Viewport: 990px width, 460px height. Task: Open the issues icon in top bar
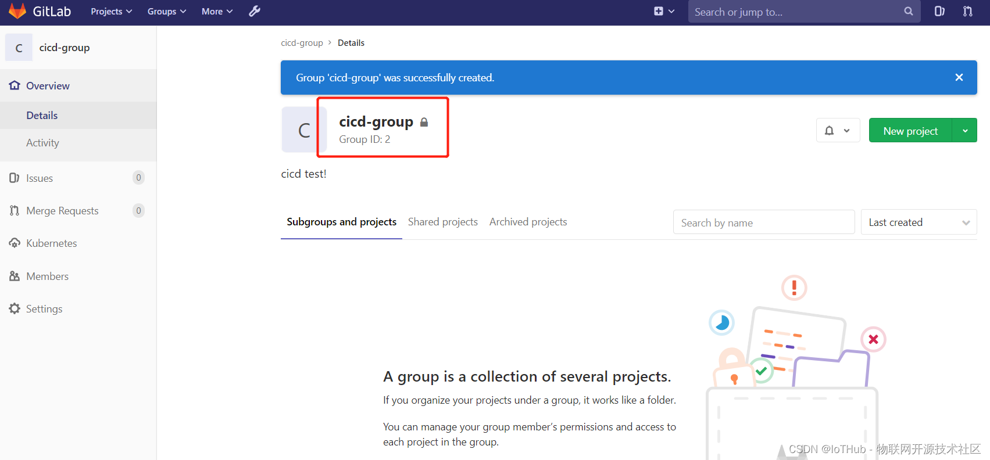(x=939, y=11)
